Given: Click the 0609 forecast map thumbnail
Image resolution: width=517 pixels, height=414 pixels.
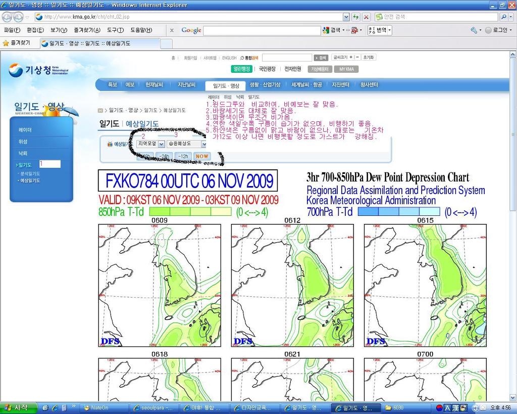Looking at the screenshot, I should coord(160,285).
